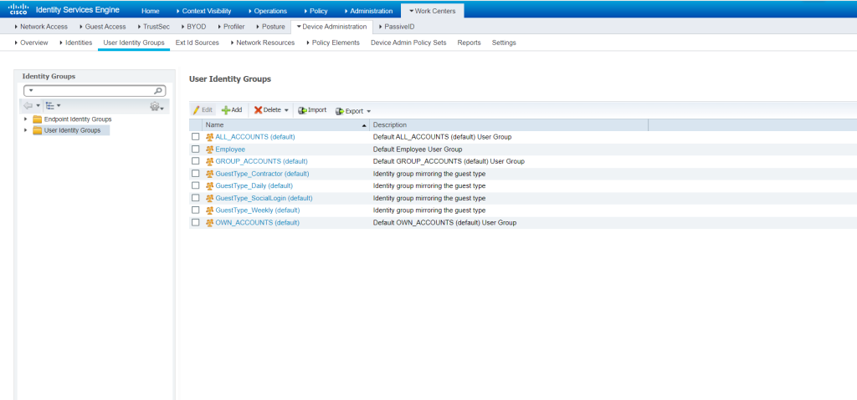Screen dimensions: 857x400
Task: Open the ALL_ACCOUNTS (default) group link
Action: point(255,137)
